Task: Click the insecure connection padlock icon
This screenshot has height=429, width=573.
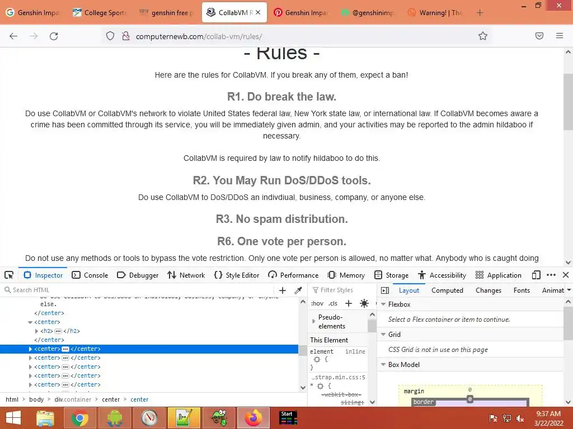Action: click(126, 36)
